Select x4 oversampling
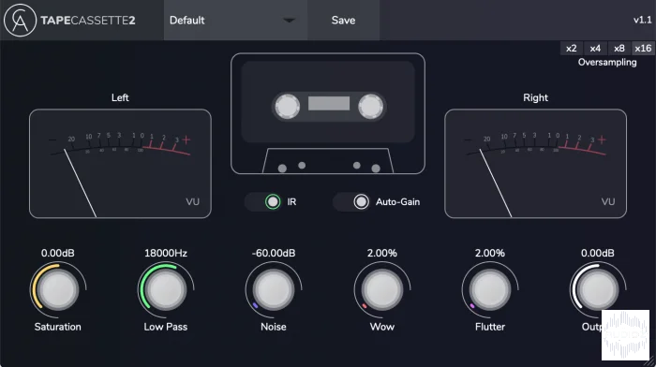This screenshot has height=367, width=656. point(595,48)
